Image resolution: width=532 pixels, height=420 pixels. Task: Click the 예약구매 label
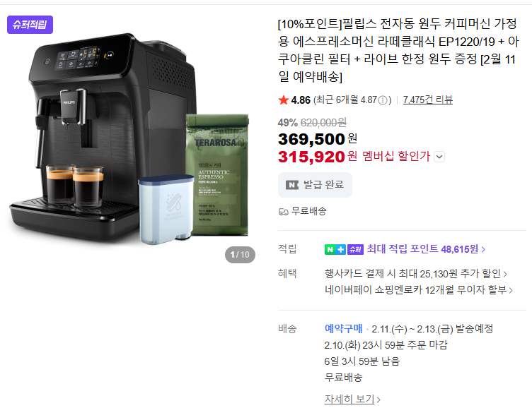[343, 329]
